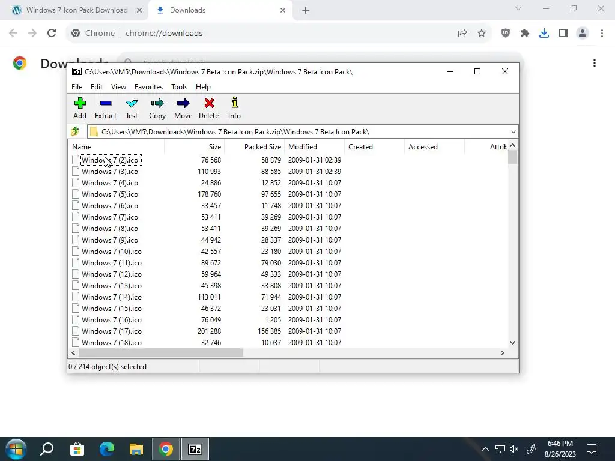
Task: Click the file icon beside Windows 7 (12).ico
Action: (x=76, y=274)
